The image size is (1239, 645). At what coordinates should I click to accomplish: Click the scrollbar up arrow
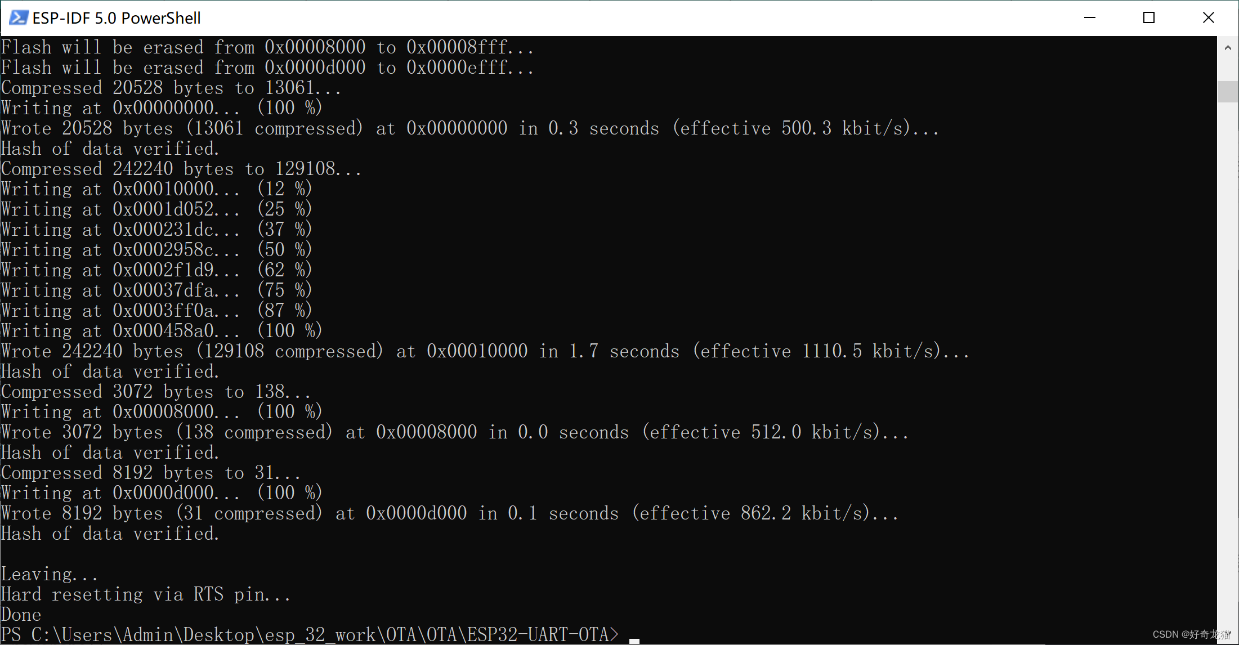click(x=1228, y=48)
